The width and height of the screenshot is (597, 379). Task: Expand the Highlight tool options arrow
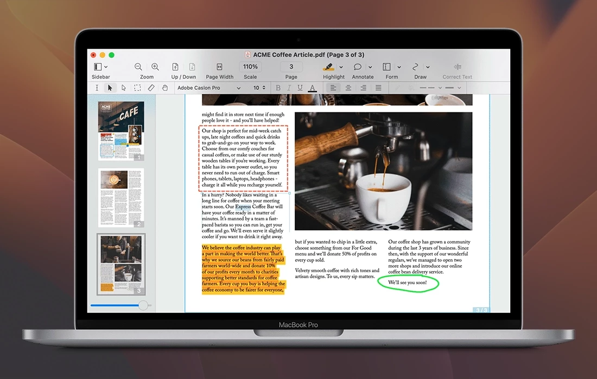coord(341,67)
